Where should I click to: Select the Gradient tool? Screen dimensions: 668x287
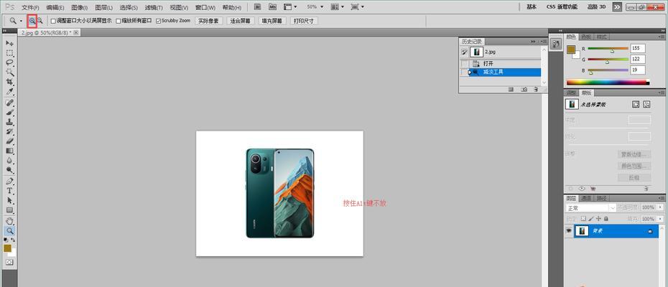[x=9, y=151]
